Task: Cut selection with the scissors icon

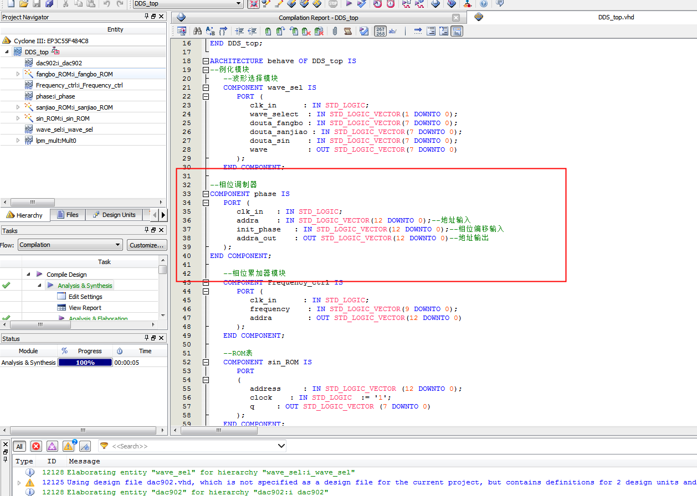Action: tap(65, 3)
